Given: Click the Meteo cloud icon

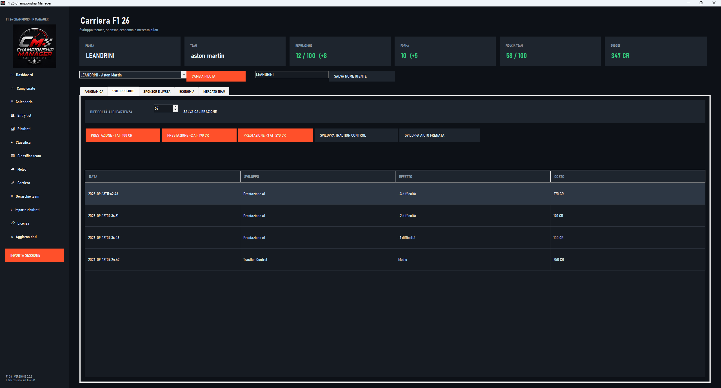Looking at the screenshot, I should pyautogui.click(x=13, y=169).
